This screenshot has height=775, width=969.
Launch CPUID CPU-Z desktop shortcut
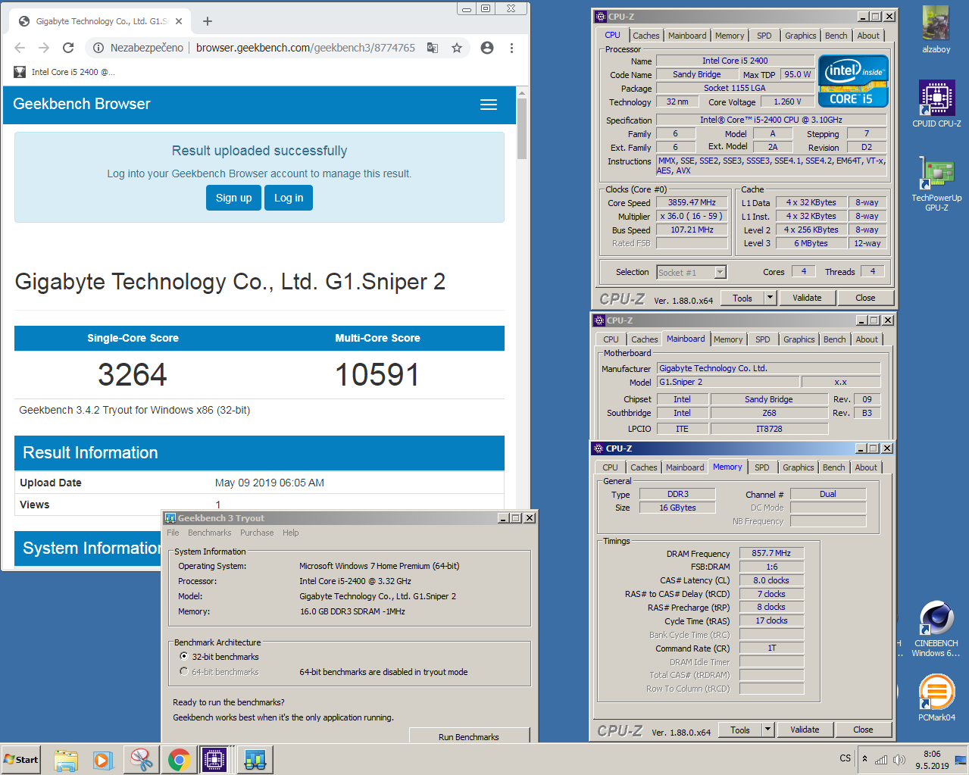(x=936, y=104)
